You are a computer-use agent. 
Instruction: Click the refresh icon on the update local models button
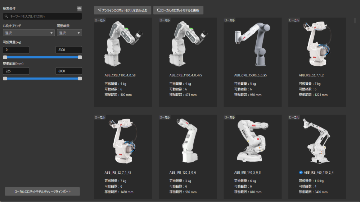tap(159, 10)
